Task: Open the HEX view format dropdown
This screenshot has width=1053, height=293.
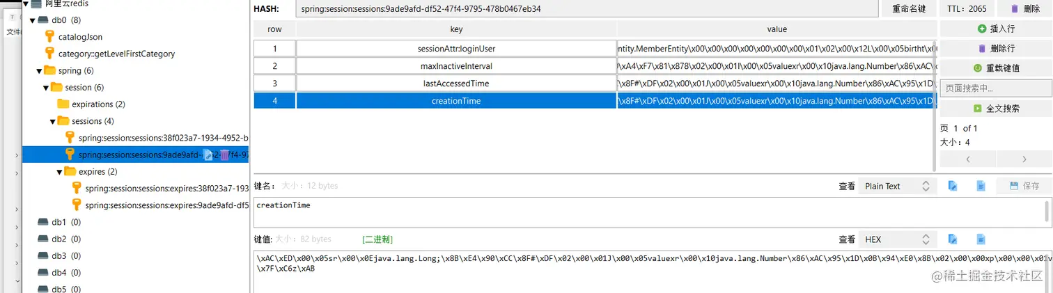Action: (x=898, y=239)
